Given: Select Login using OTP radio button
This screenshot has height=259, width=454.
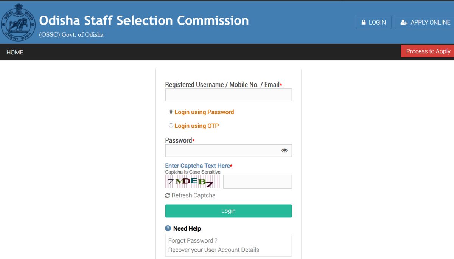Looking at the screenshot, I should point(171,126).
